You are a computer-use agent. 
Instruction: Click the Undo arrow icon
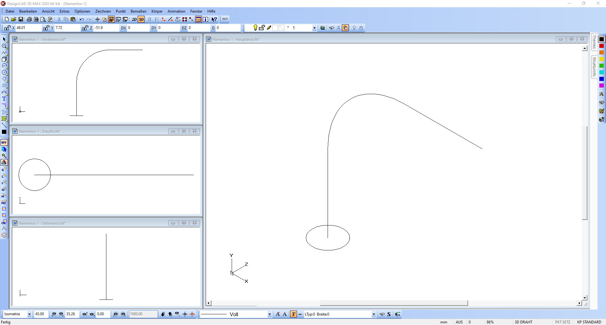click(82, 19)
